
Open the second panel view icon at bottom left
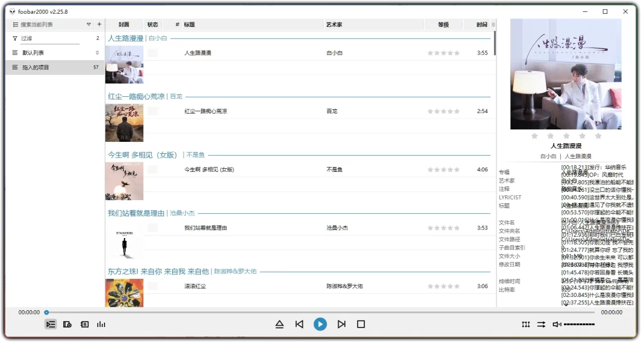68,324
